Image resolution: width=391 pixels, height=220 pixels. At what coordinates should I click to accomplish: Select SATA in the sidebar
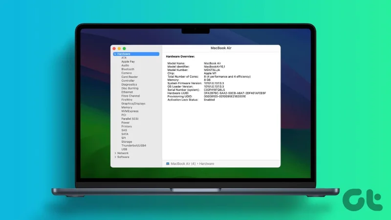pyautogui.click(x=125, y=134)
